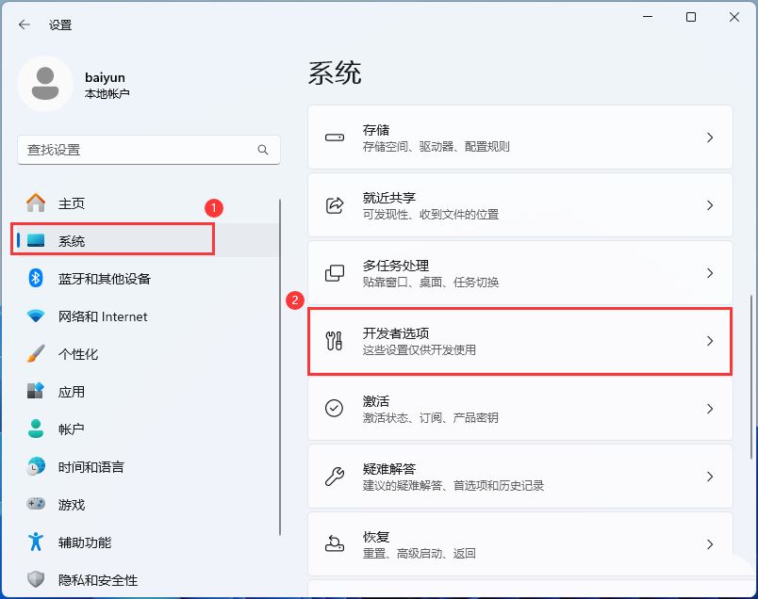Click the 多任务处理 windows icon
This screenshot has height=599, width=758.
click(x=334, y=273)
